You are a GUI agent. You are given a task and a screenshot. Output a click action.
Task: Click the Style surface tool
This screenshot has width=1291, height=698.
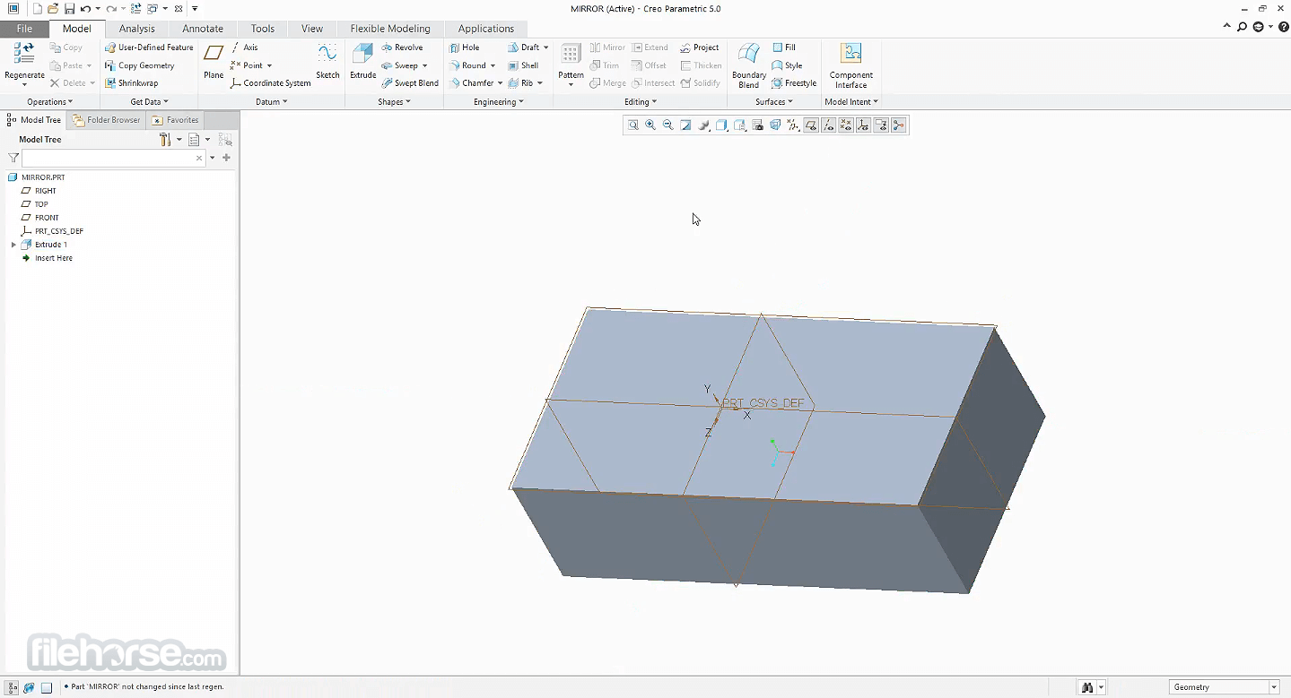click(788, 65)
